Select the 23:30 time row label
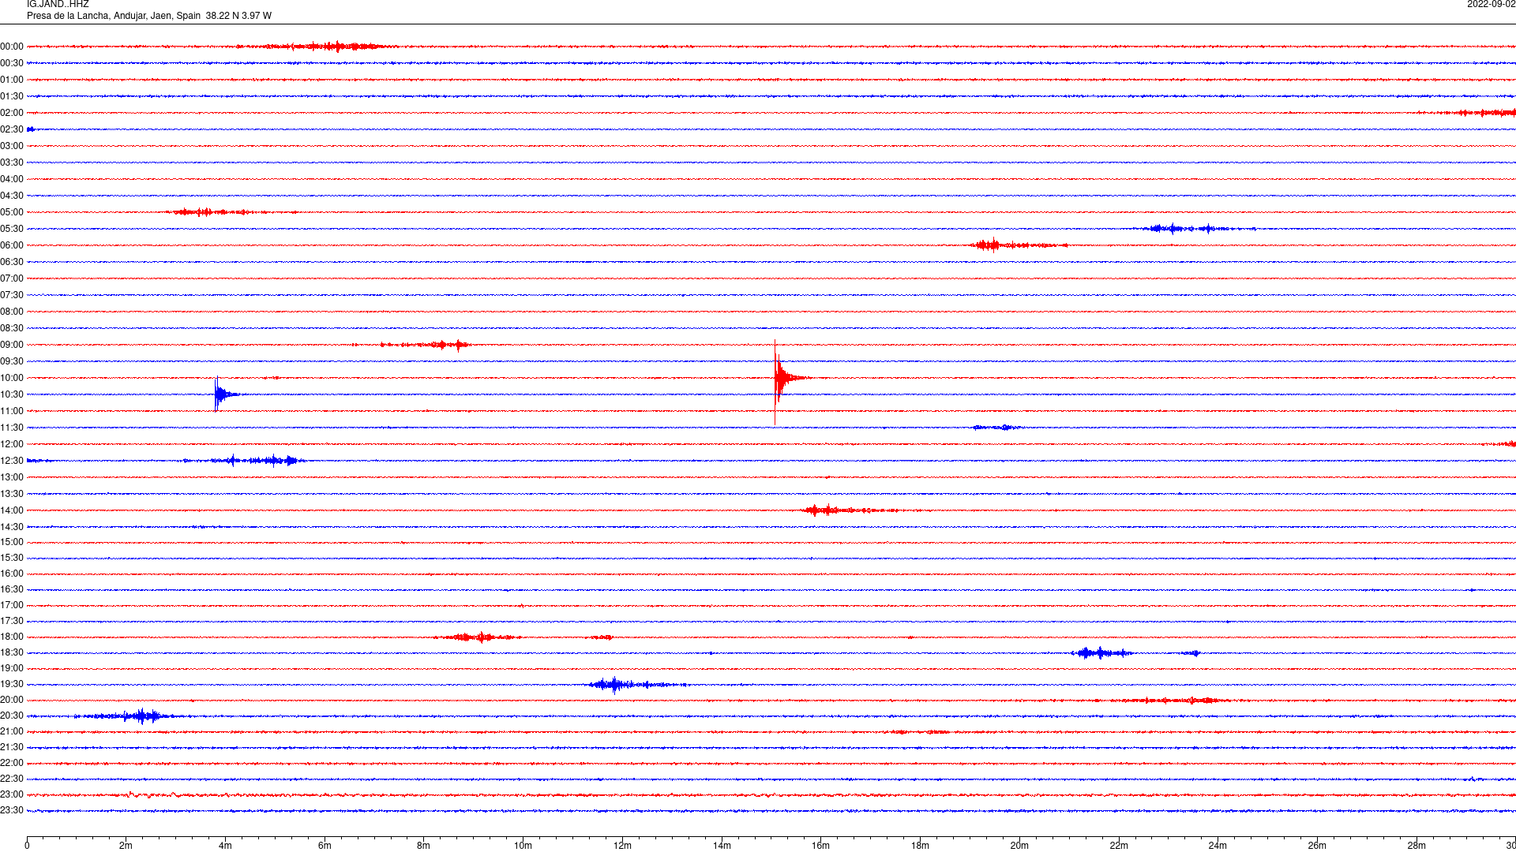1516x852 pixels. (12, 810)
